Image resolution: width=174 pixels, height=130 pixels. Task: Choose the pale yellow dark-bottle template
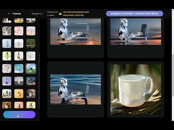(x=31, y=105)
